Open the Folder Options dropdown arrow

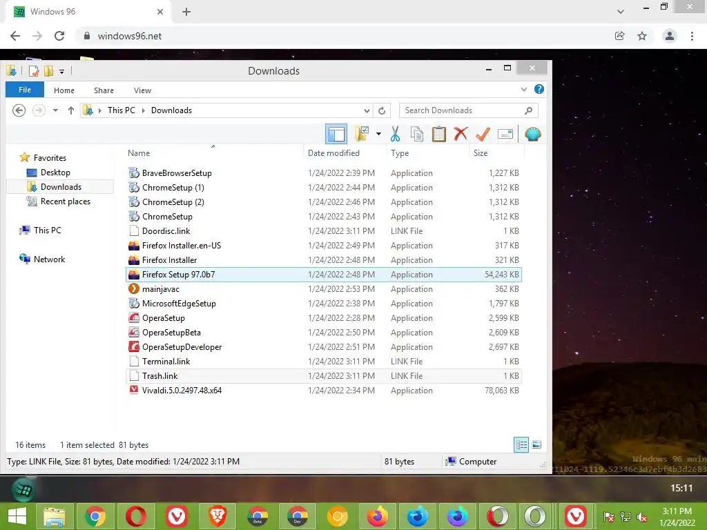pyautogui.click(x=378, y=134)
